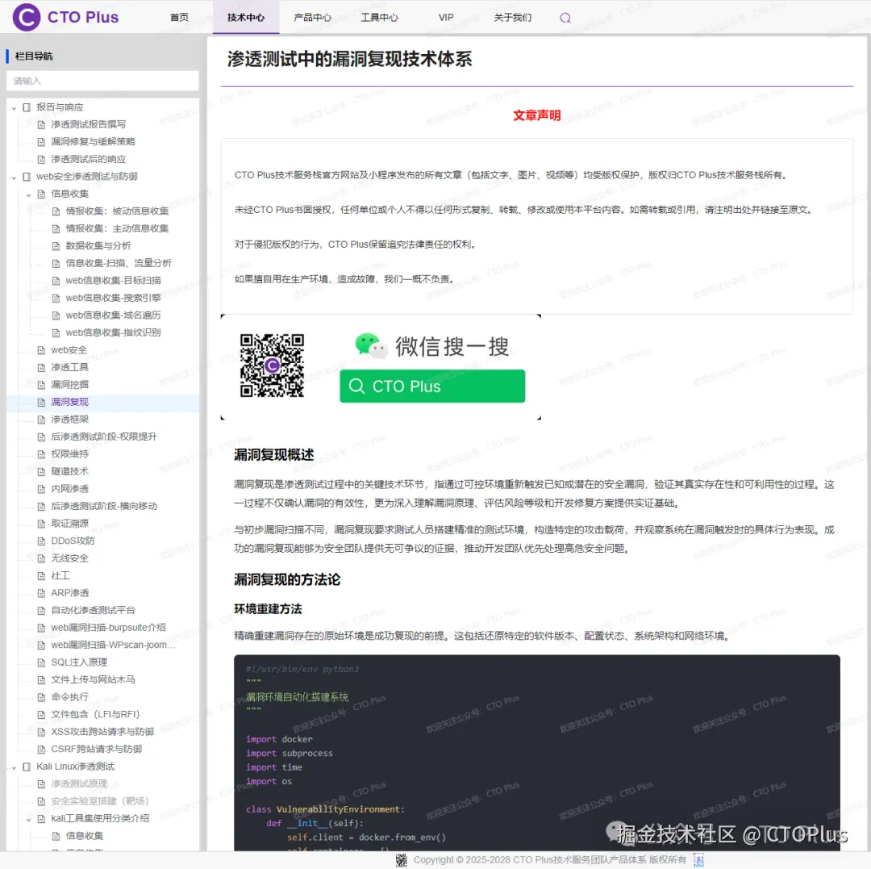The height and width of the screenshot is (869, 871).
Task: Click the document icon beside 渗透测试报告撰写
Action: [x=41, y=124]
